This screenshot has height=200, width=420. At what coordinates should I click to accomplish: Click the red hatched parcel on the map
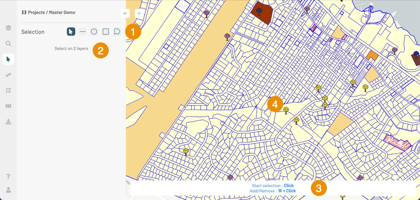pyautogui.click(x=396, y=142)
